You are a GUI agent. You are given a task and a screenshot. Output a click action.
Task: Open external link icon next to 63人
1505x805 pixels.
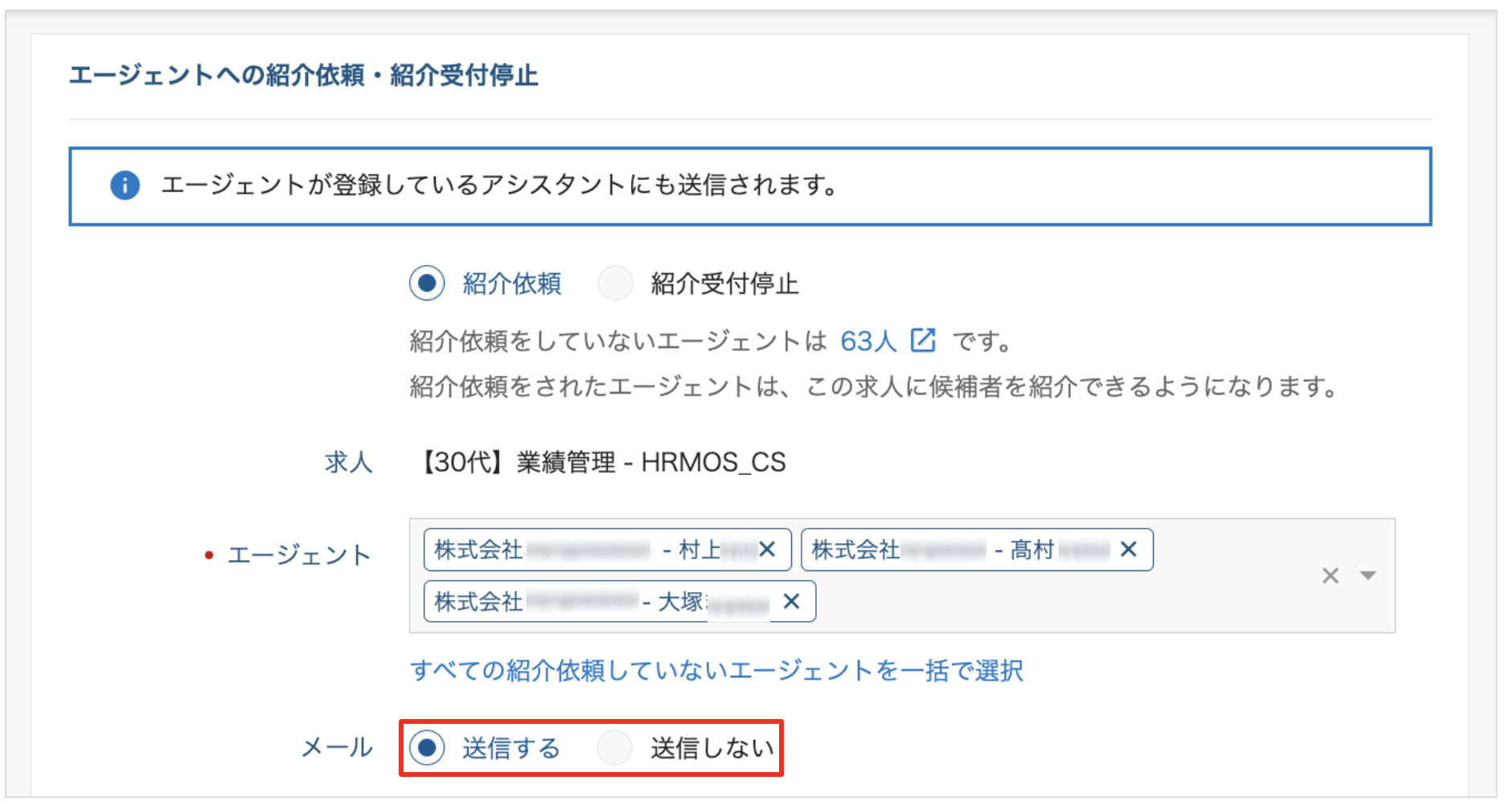click(x=923, y=341)
